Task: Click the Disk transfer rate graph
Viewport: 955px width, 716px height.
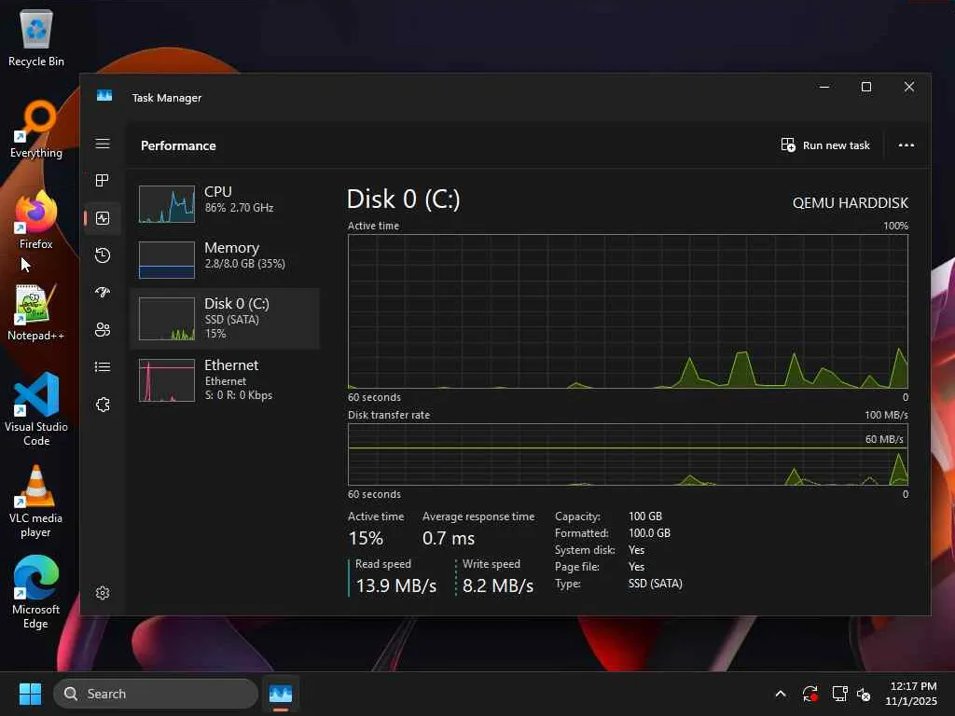Action: pos(628,454)
